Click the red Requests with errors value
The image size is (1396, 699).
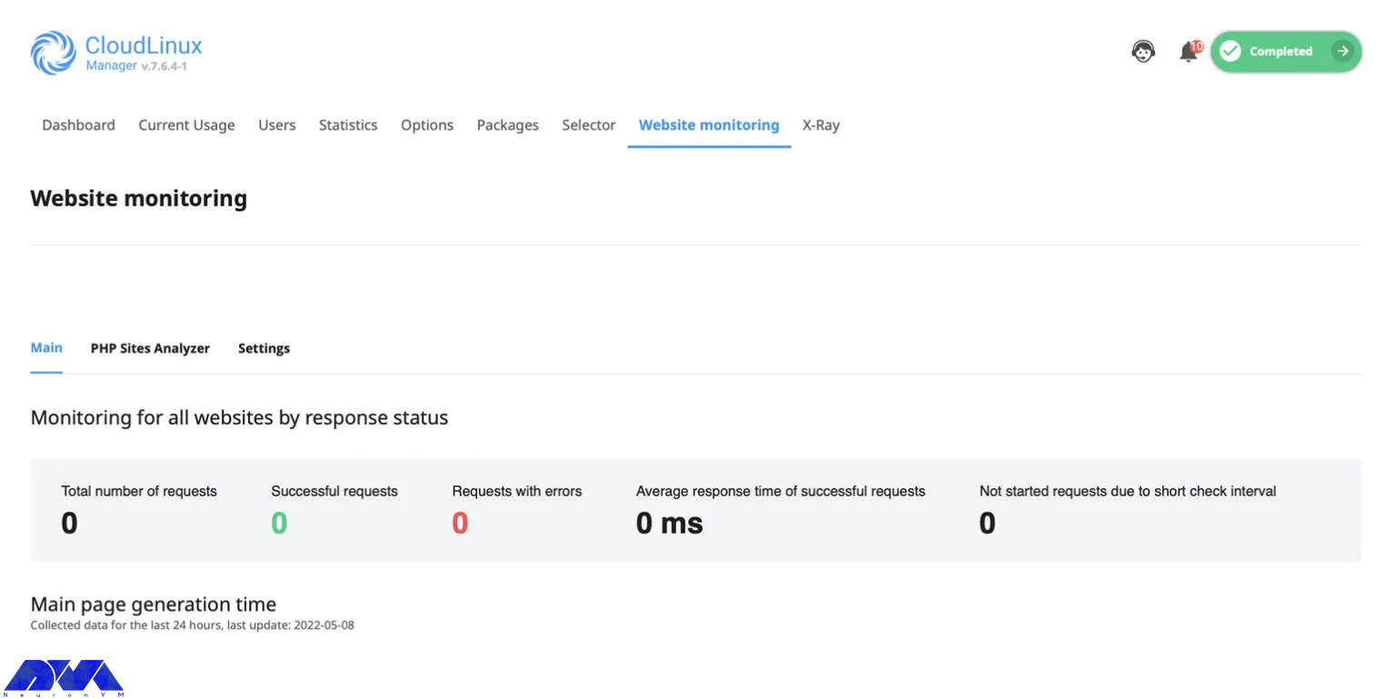pyautogui.click(x=460, y=524)
